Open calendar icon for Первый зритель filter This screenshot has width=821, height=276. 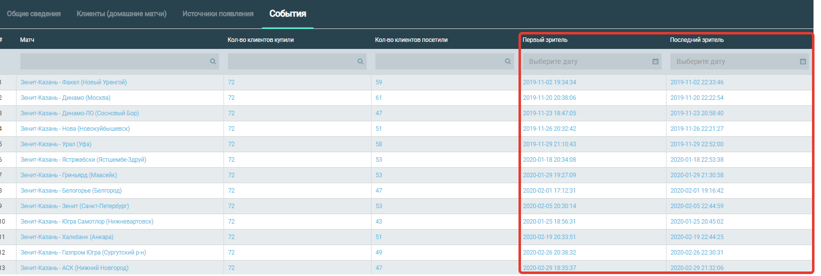(x=655, y=61)
